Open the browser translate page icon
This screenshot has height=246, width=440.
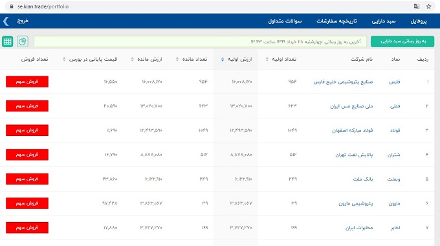(417, 6)
